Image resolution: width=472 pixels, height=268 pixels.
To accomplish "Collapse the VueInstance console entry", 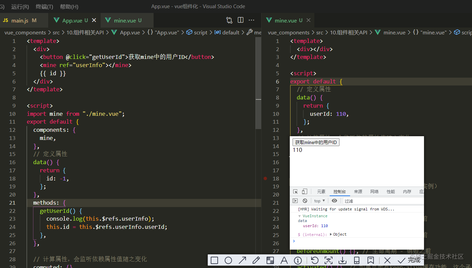I will [x=299, y=216].
